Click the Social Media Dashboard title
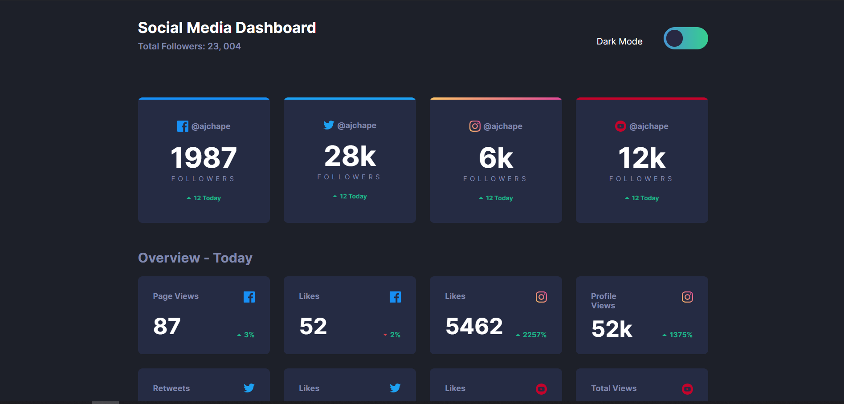 click(x=227, y=27)
